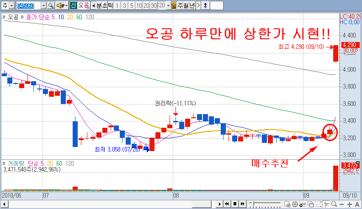This screenshot has height=209, width=362.
Task: Click the zoom magnifier icon at bottom
Action: tap(334, 204)
